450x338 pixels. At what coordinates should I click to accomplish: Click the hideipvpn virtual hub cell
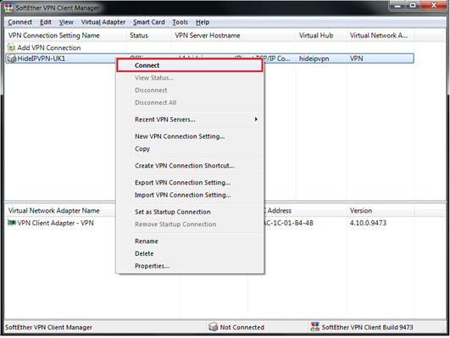coord(314,58)
